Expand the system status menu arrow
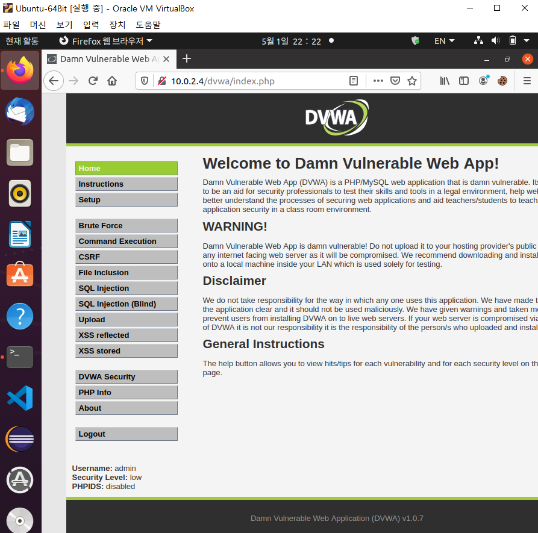Viewport: 538px width, 533px height. 527,41
